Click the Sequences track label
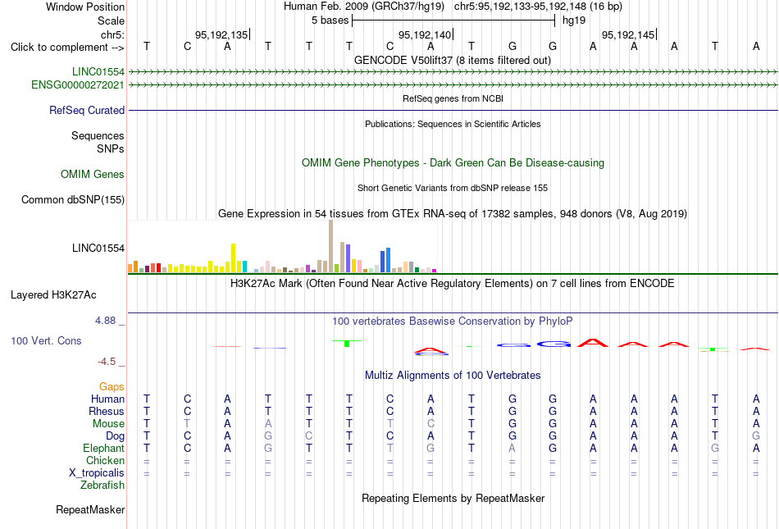Viewport: 779px width, 529px height. pos(98,135)
